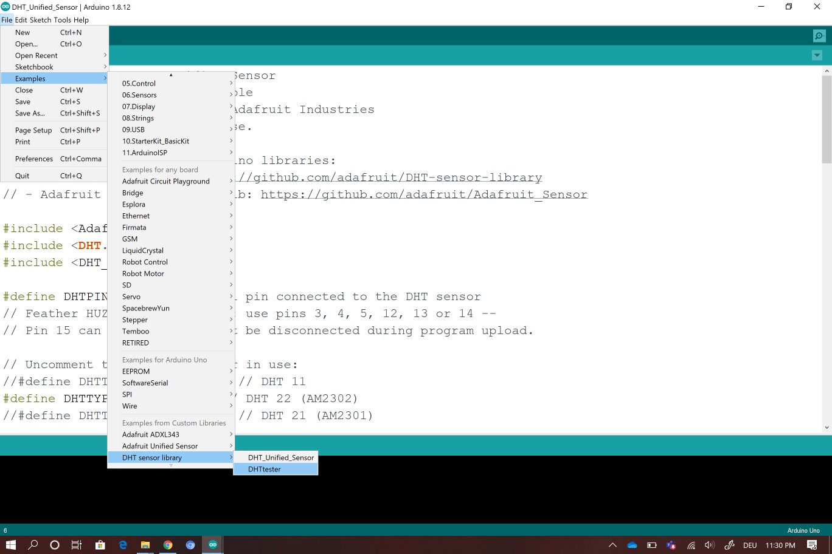Choose Open... from the File menu
This screenshot has height=554, width=832.
(x=55, y=44)
